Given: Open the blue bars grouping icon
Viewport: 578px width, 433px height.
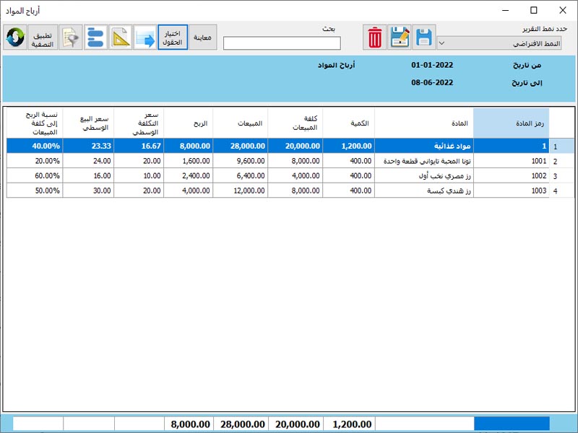Looking at the screenshot, I should (x=95, y=38).
